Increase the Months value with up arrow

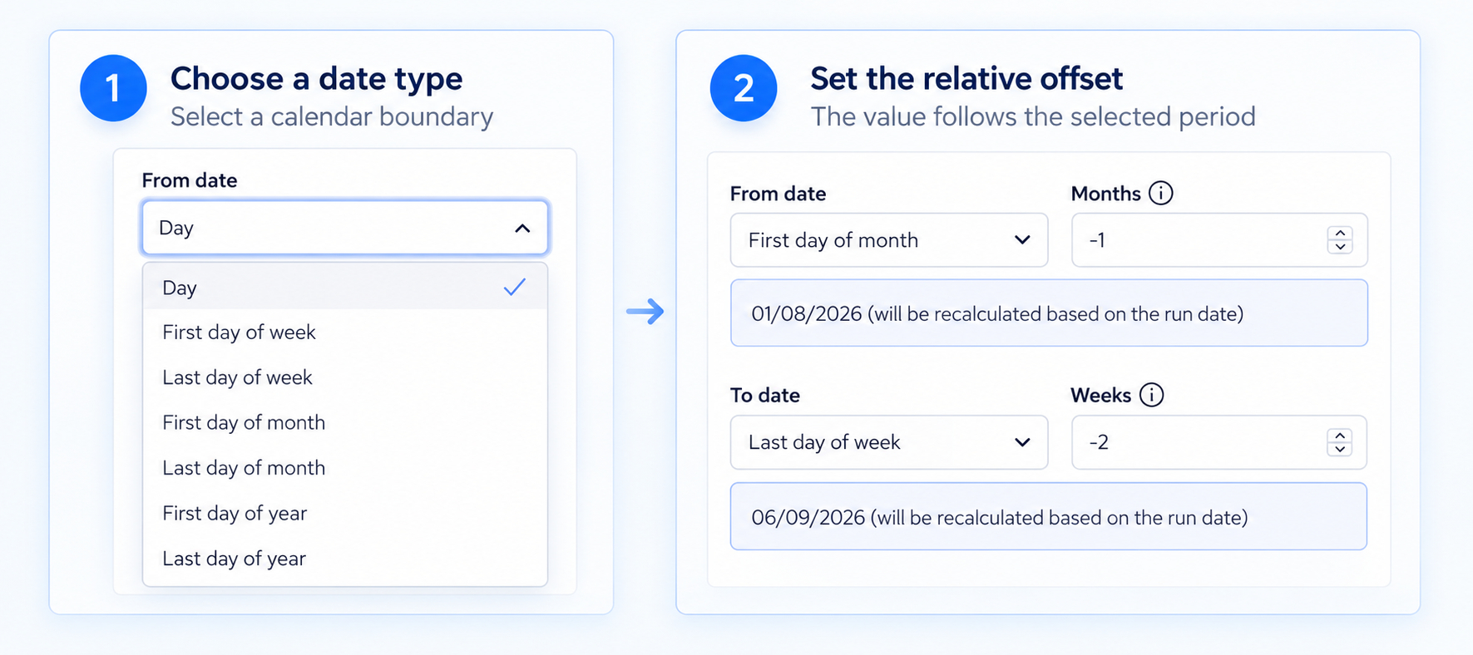[x=1340, y=234]
